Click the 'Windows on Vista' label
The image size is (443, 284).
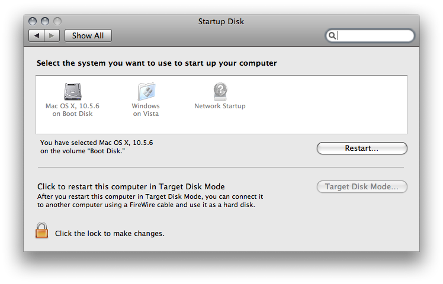click(x=146, y=110)
